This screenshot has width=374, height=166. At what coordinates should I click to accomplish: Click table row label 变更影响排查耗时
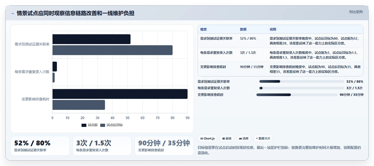click(x=213, y=67)
